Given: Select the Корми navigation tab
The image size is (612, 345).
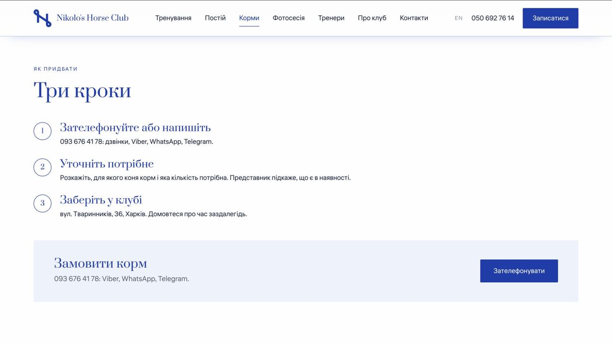Looking at the screenshot, I should 249,18.
